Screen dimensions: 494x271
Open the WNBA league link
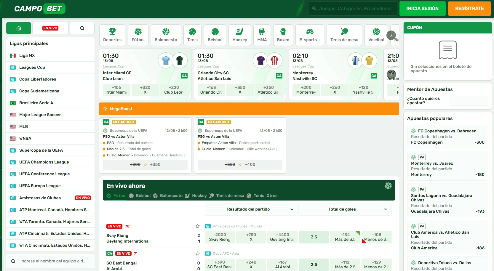click(x=50, y=139)
